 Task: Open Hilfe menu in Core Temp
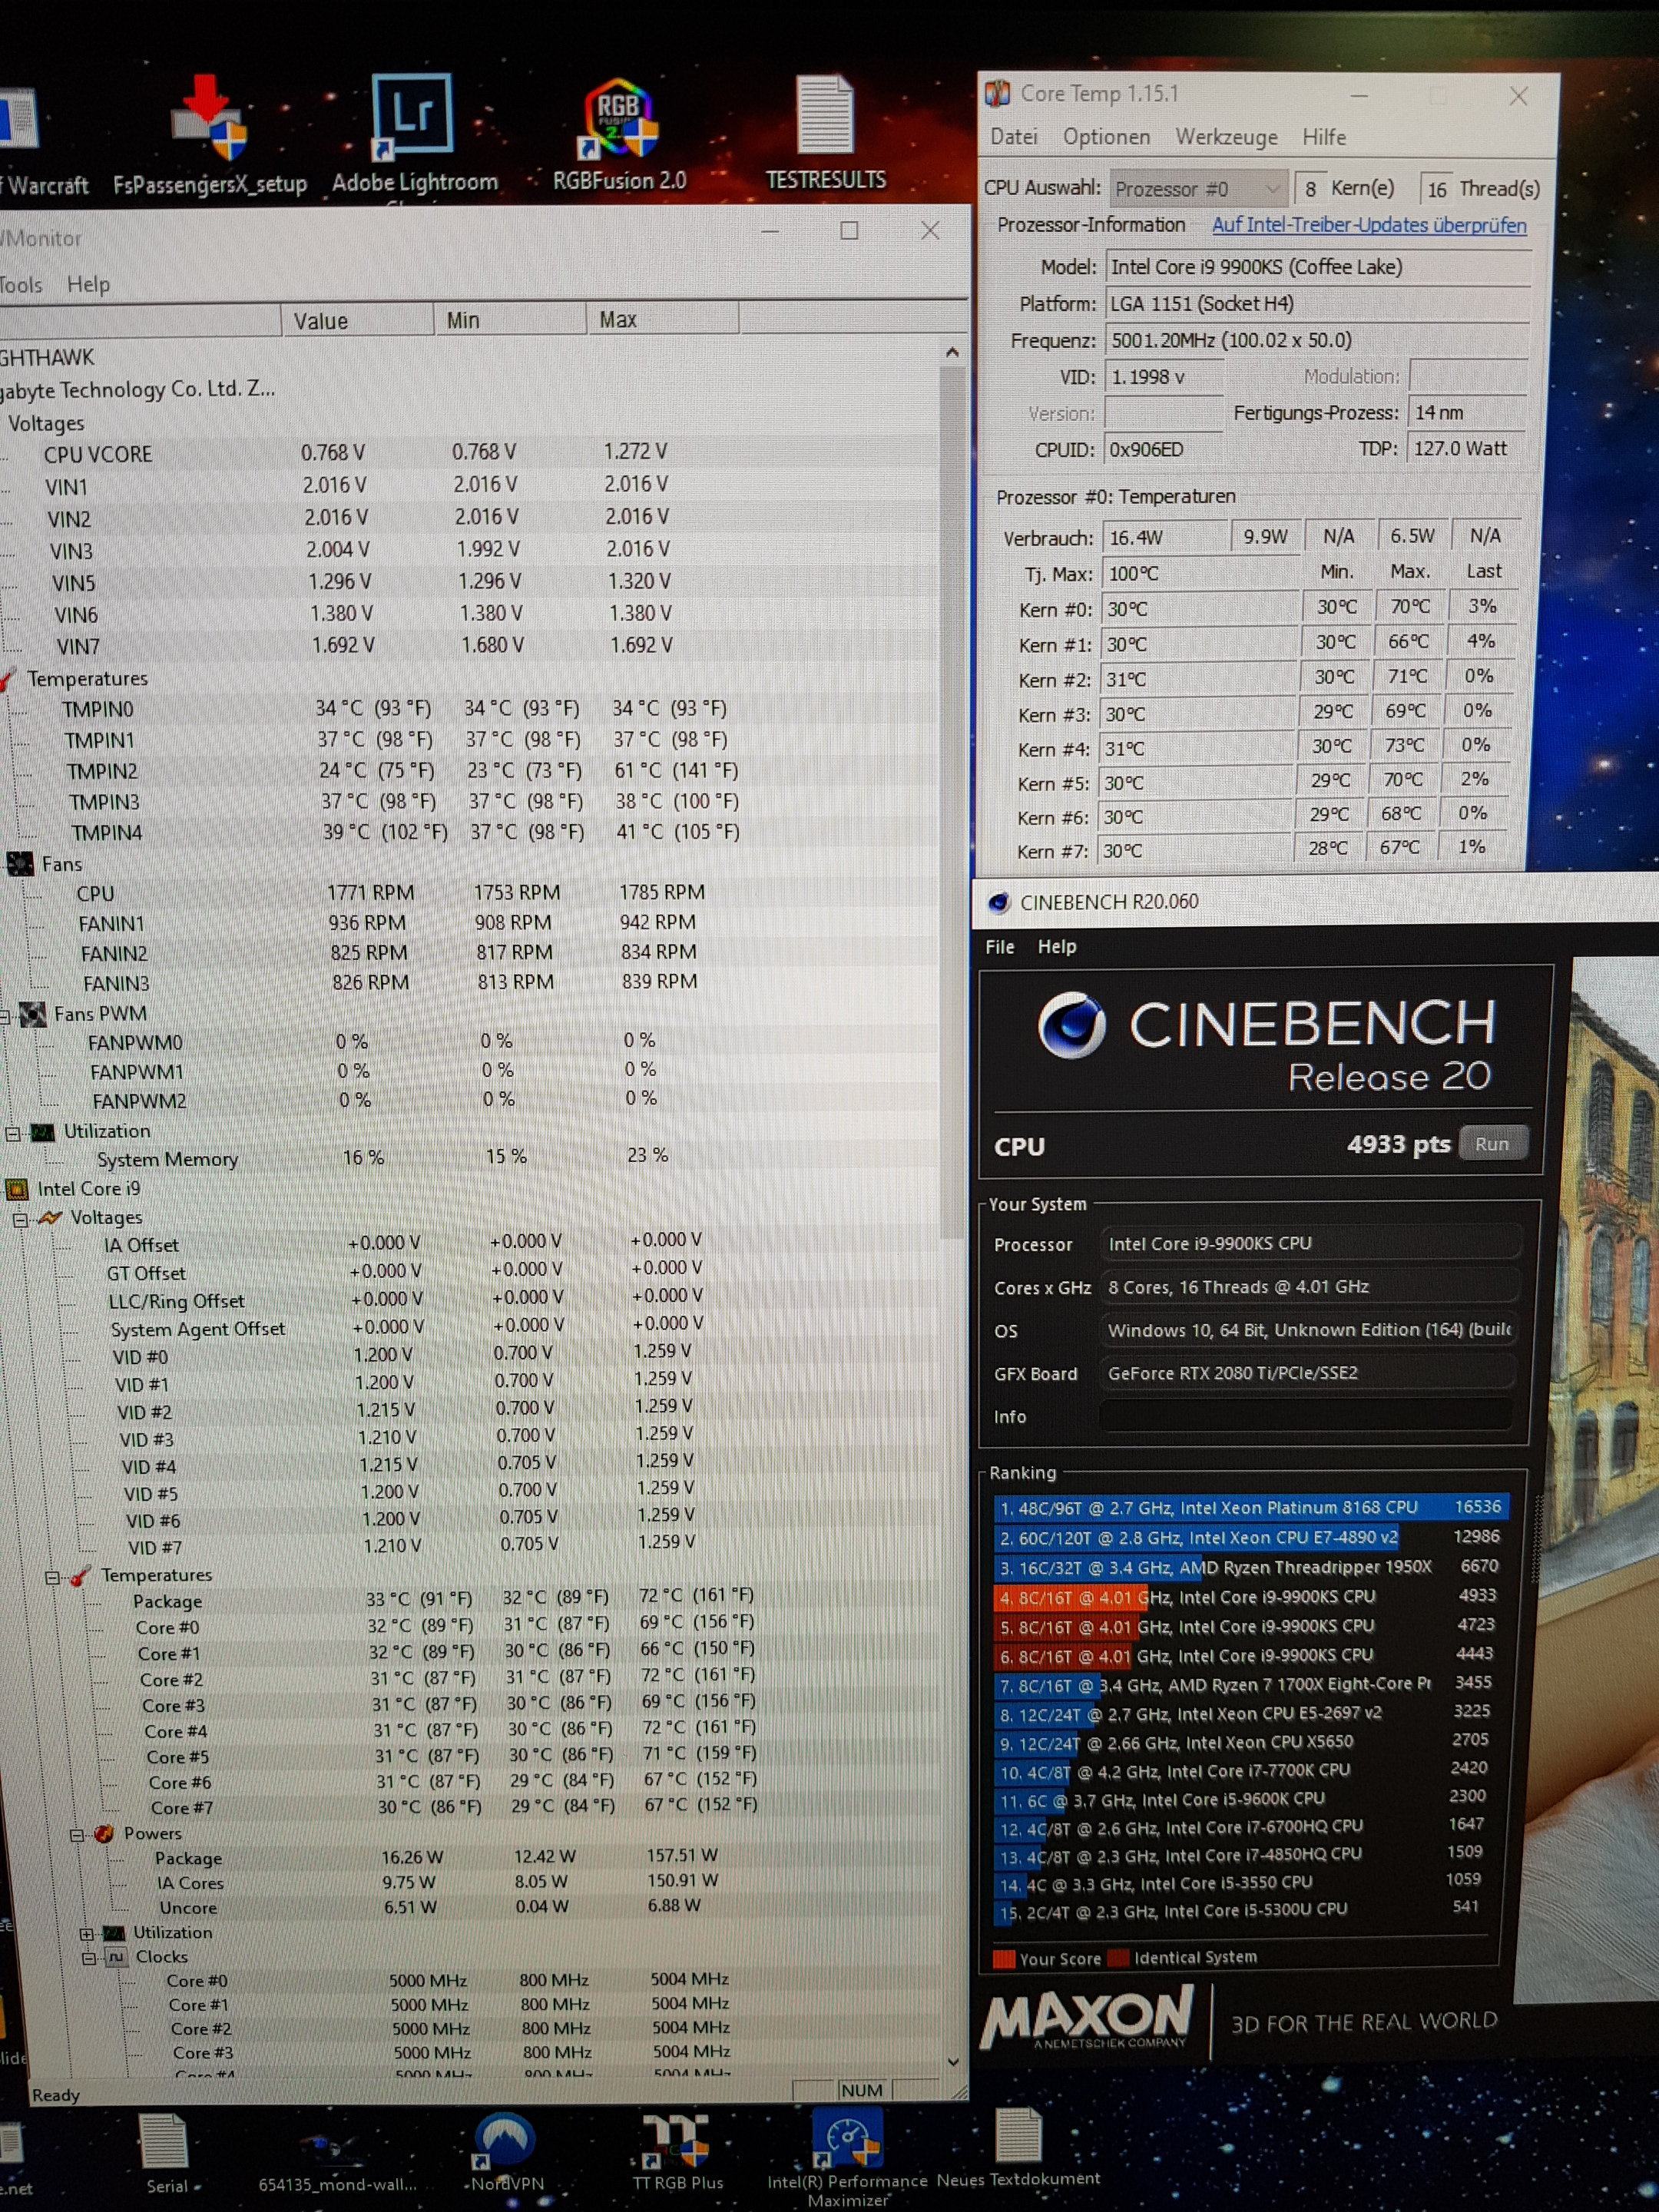(1324, 137)
